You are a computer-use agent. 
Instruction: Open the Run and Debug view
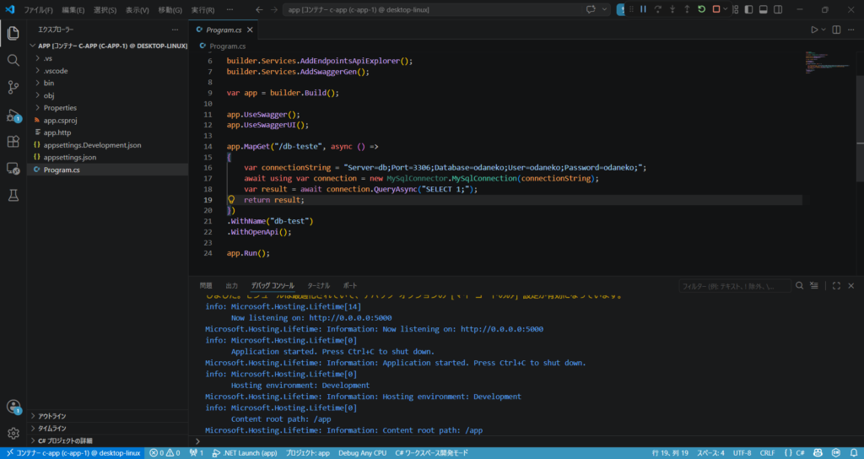(13, 115)
